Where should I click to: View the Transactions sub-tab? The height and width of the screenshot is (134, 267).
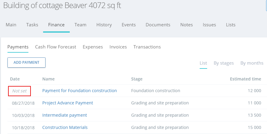pyautogui.click(x=147, y=47)
